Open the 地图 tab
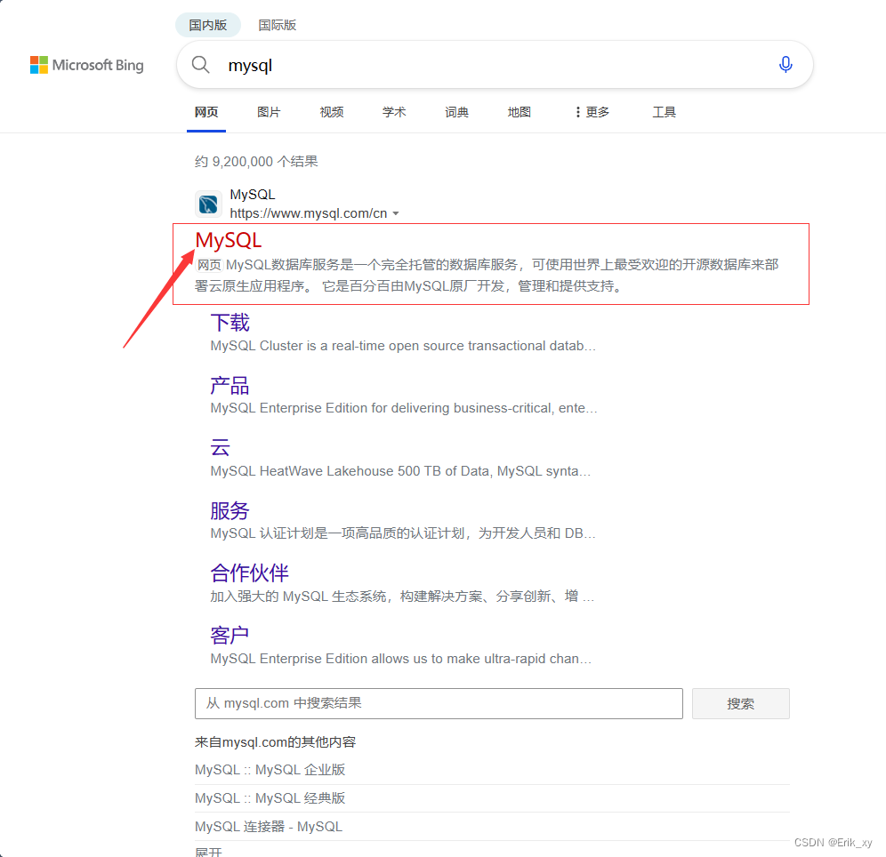Image resolution: width=886 pixels, height=857 pixels. coord(519,112)
